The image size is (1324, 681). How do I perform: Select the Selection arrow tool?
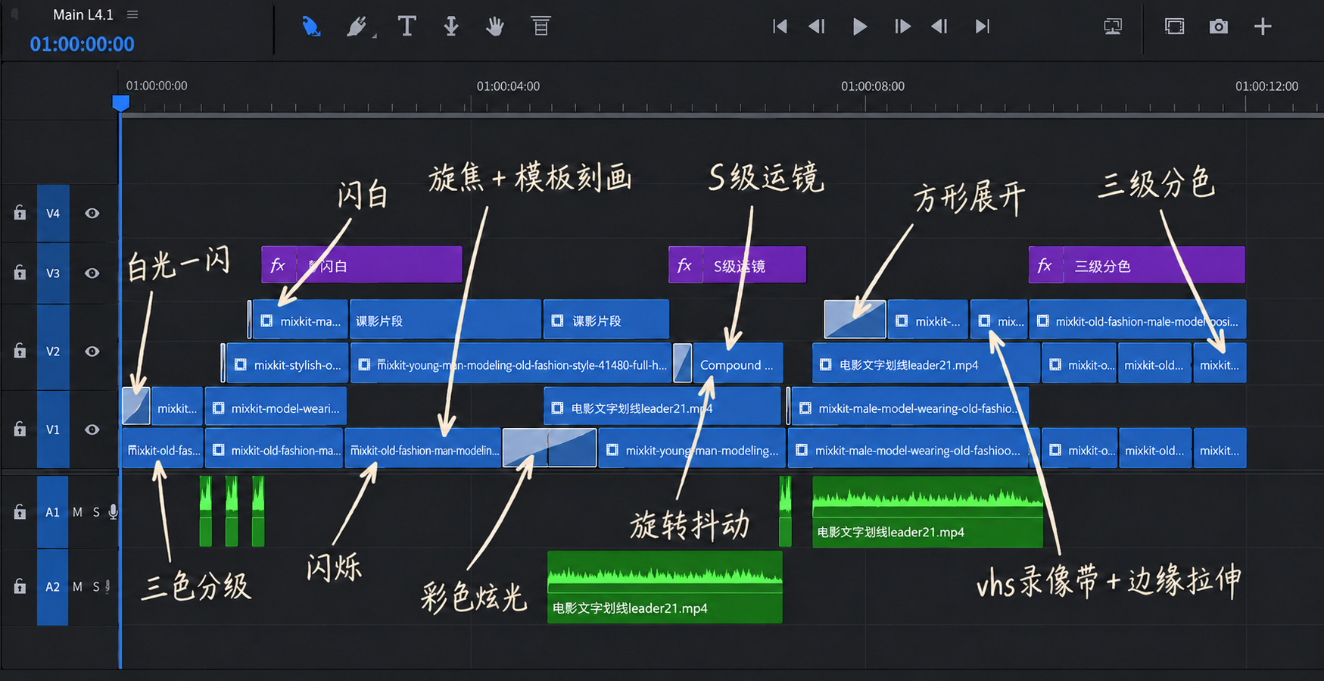pyautogui.click(x=311, y=27)
